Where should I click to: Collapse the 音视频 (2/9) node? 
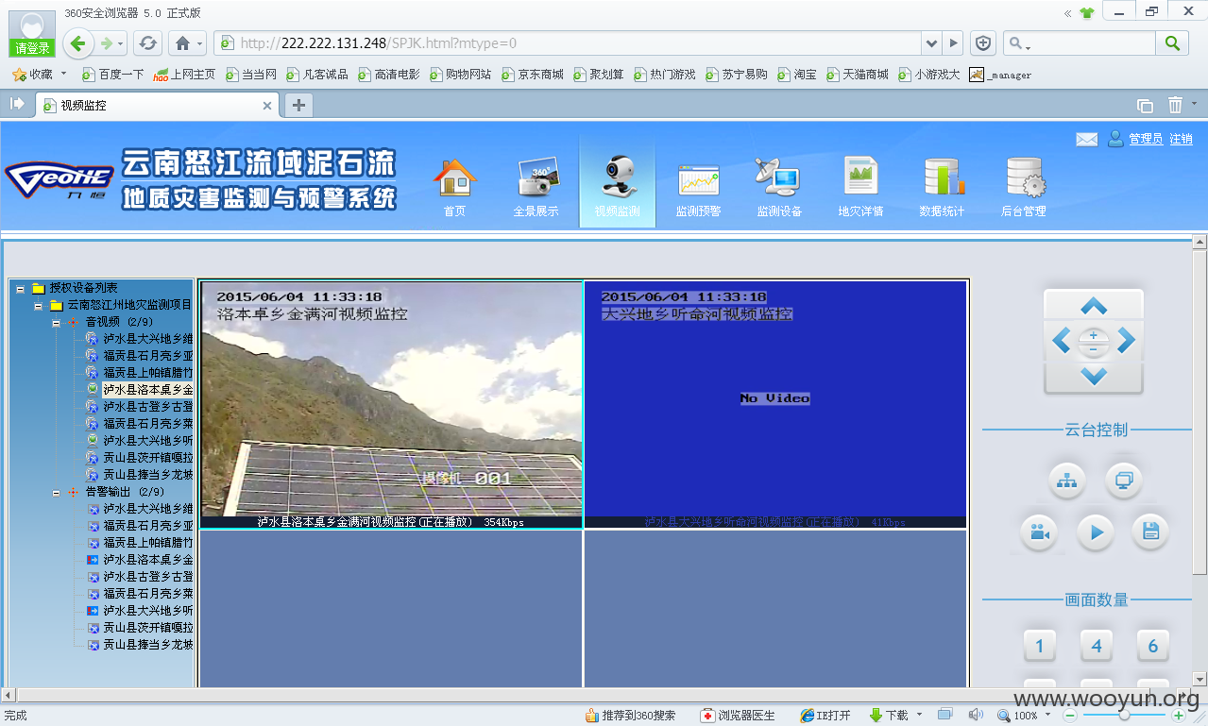56,322
